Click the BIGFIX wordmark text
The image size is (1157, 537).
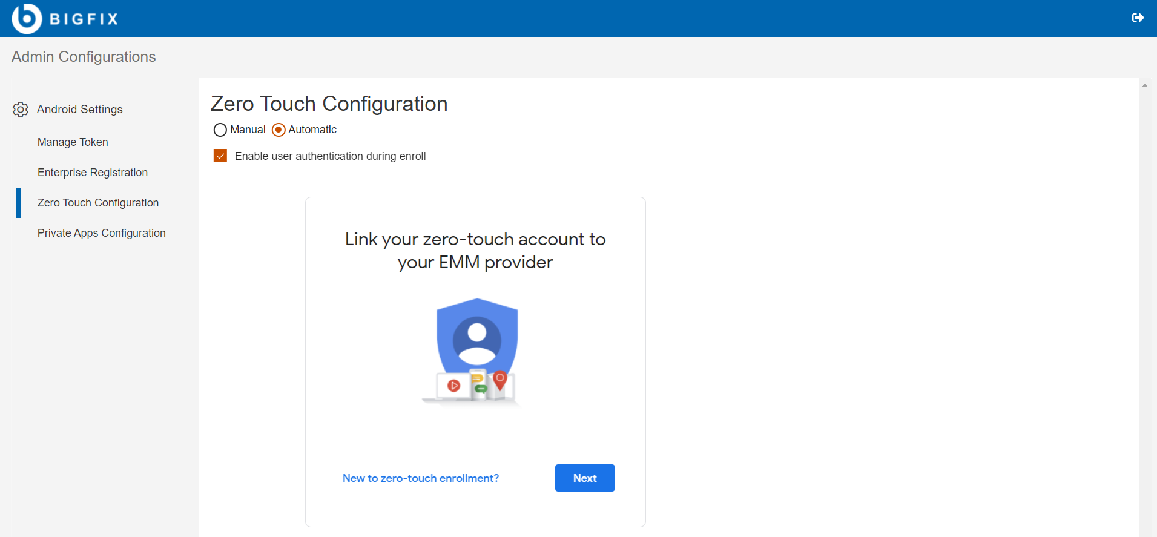coord(84,19)
